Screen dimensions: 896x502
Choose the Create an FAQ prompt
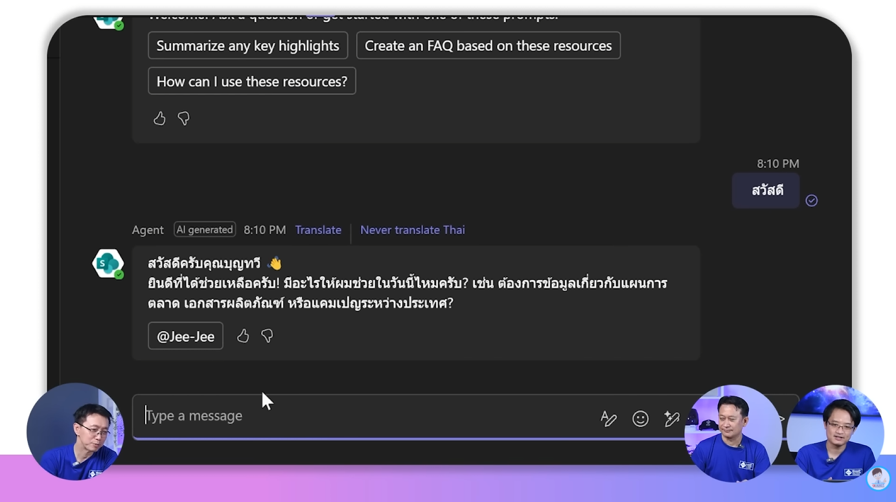pyautogui.click(x=488, y=45)
